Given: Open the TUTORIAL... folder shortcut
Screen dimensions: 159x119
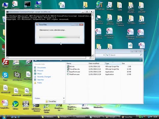Looking at the screenshot, I should pos(131,19).
